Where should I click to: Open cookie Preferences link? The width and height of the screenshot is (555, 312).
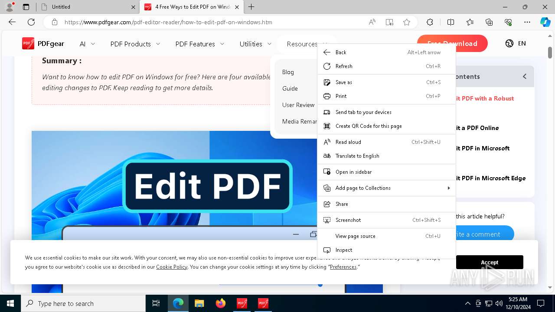tap(343, 267)
